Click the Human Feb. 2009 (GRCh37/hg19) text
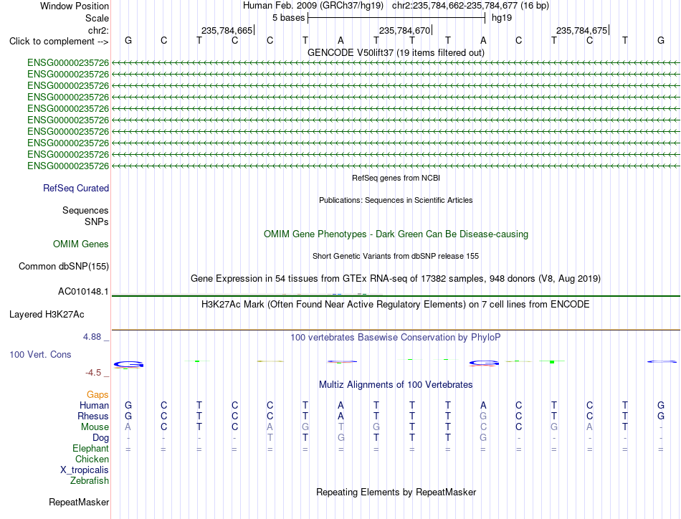 pos(313,6)
